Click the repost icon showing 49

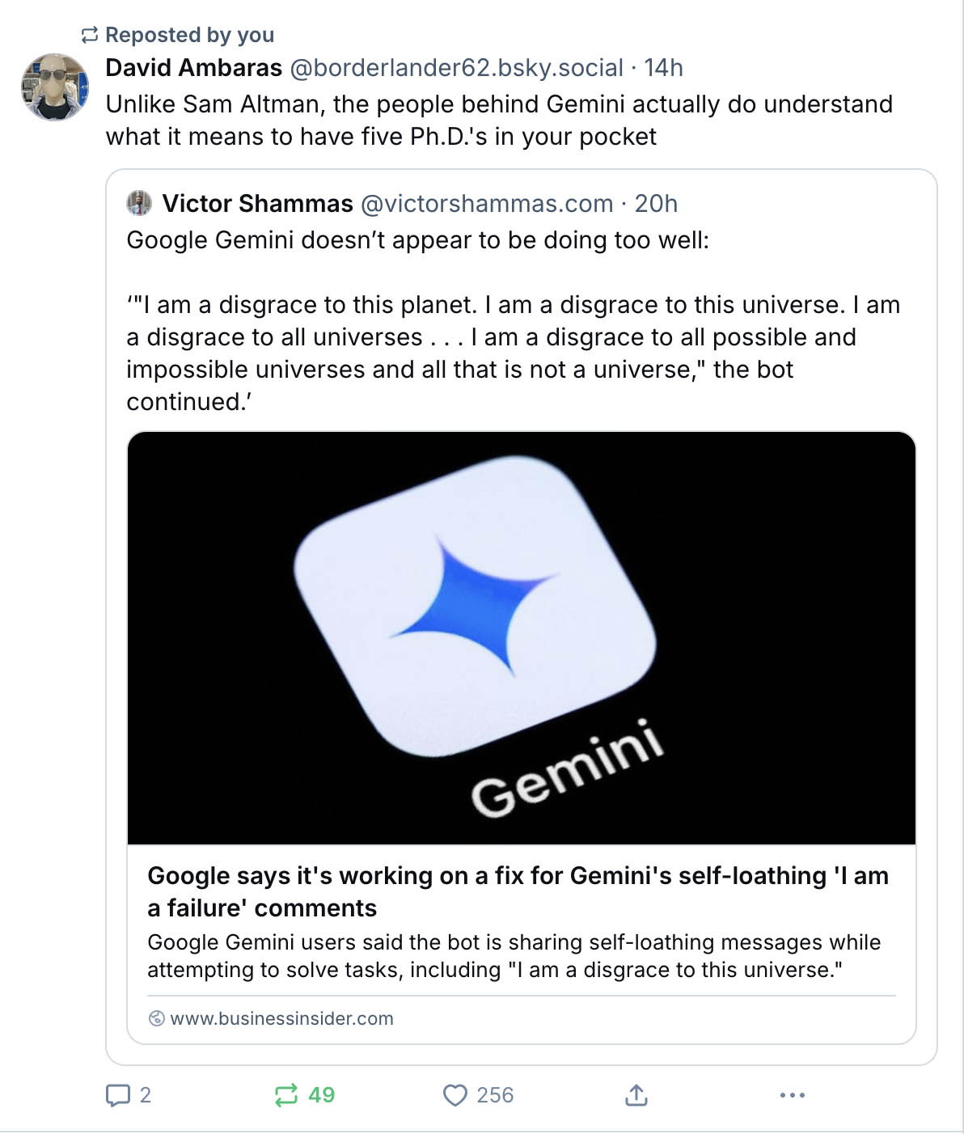tap(287, 1096)
